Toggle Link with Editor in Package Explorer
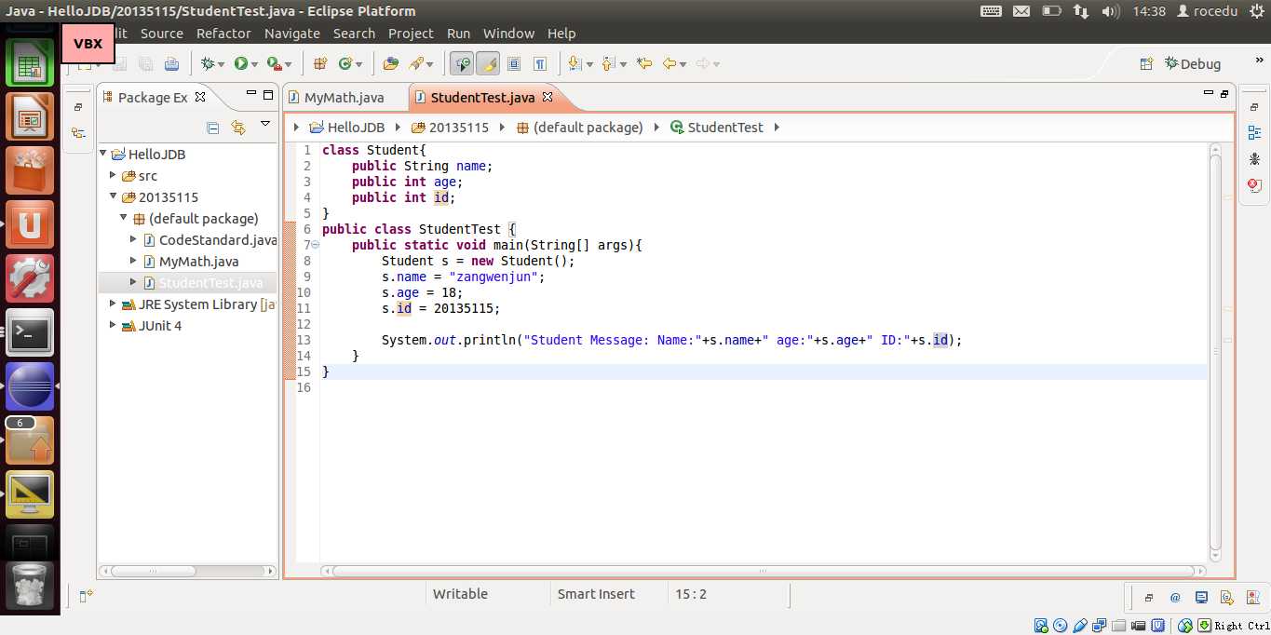Screen dimensions: 1271x635 point(238,128)
